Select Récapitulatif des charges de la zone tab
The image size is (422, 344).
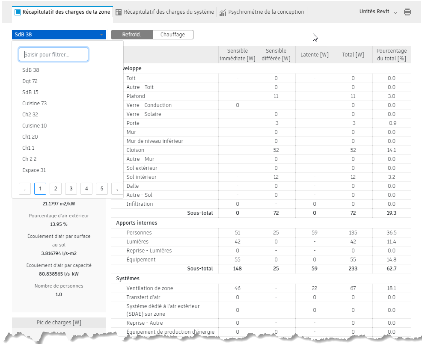[x=62, y=12]
